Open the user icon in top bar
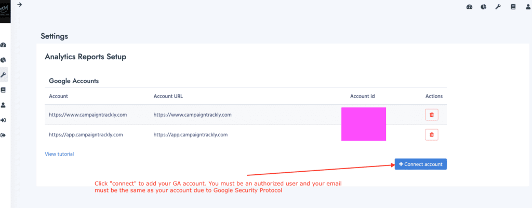Screen dimensions: 532x208 click(527, 7)
